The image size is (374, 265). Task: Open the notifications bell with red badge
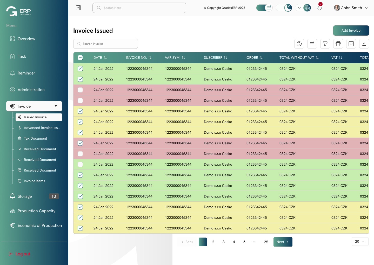tap(320, 8)
